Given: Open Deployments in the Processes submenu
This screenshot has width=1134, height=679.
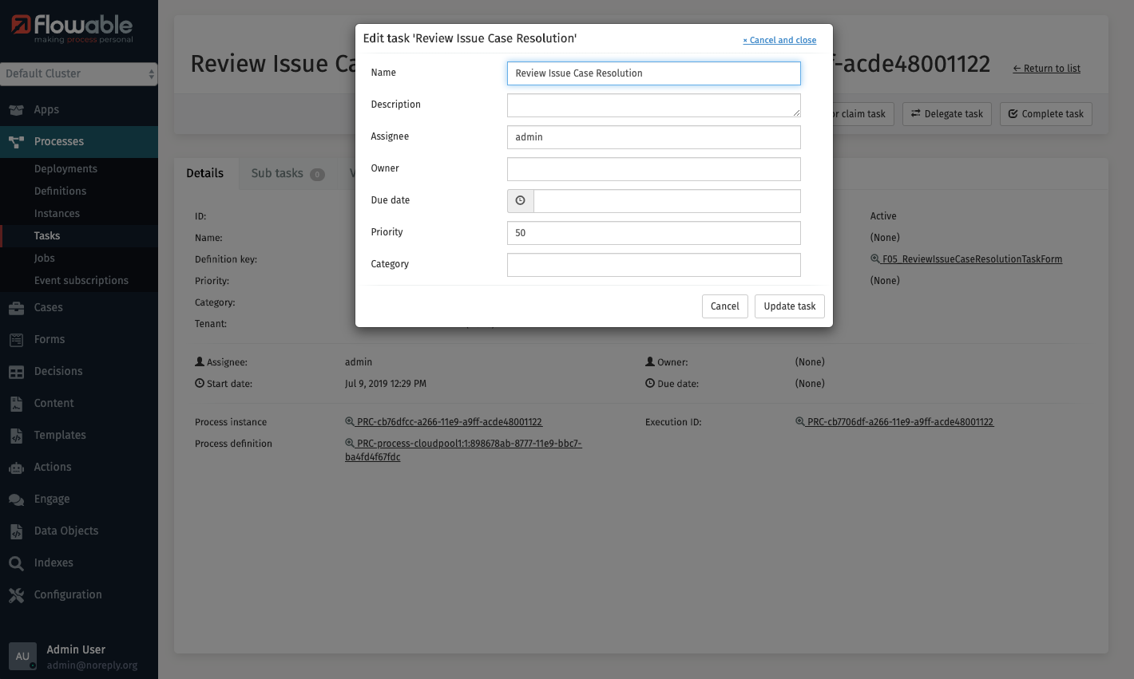Looking at the screenshot, I should (x=65, y=169).
